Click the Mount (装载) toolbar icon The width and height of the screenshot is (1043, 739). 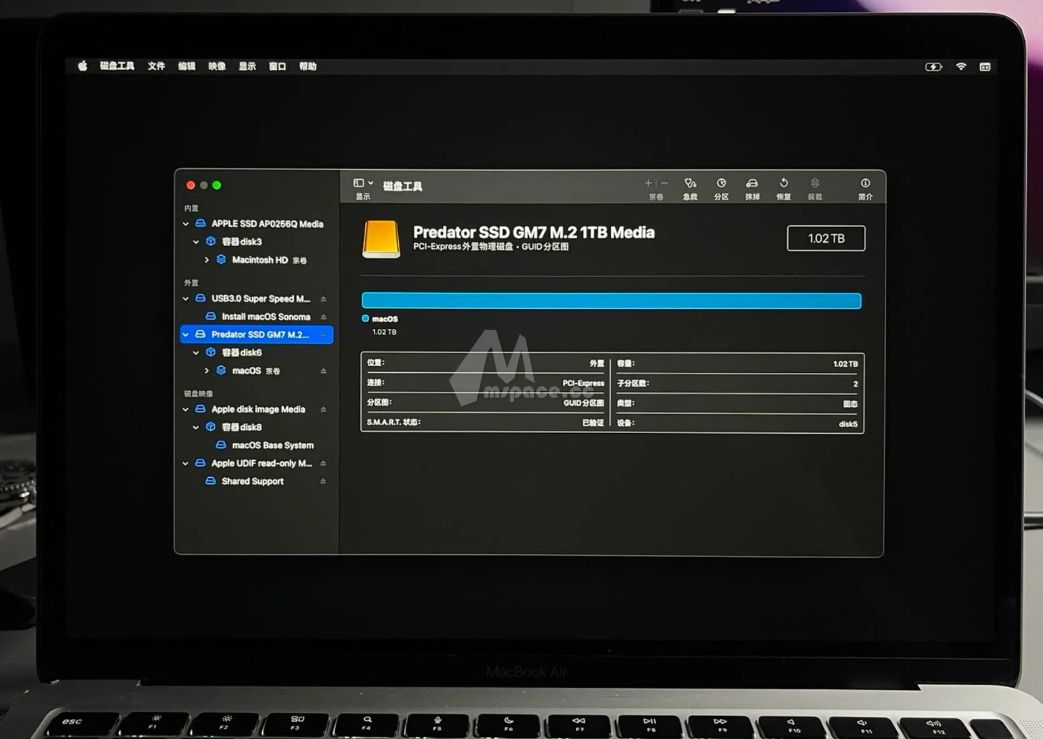[815, 184]
